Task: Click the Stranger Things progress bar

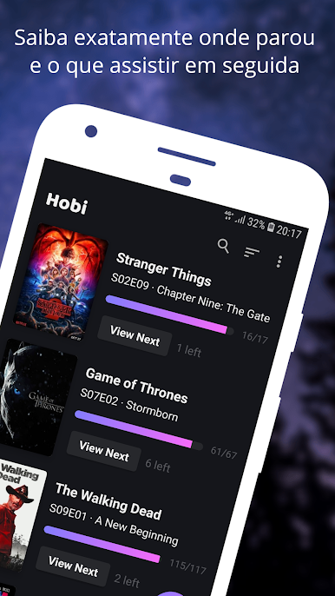Action: click(x=169, y=315)
